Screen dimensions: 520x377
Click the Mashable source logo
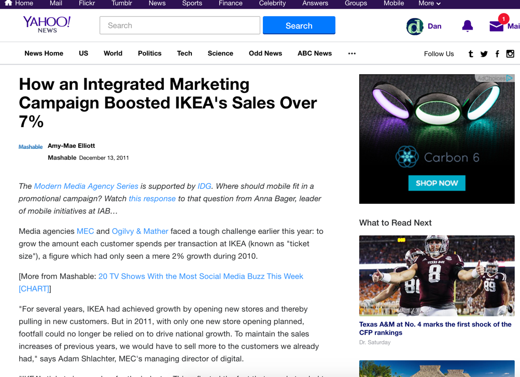31,147
